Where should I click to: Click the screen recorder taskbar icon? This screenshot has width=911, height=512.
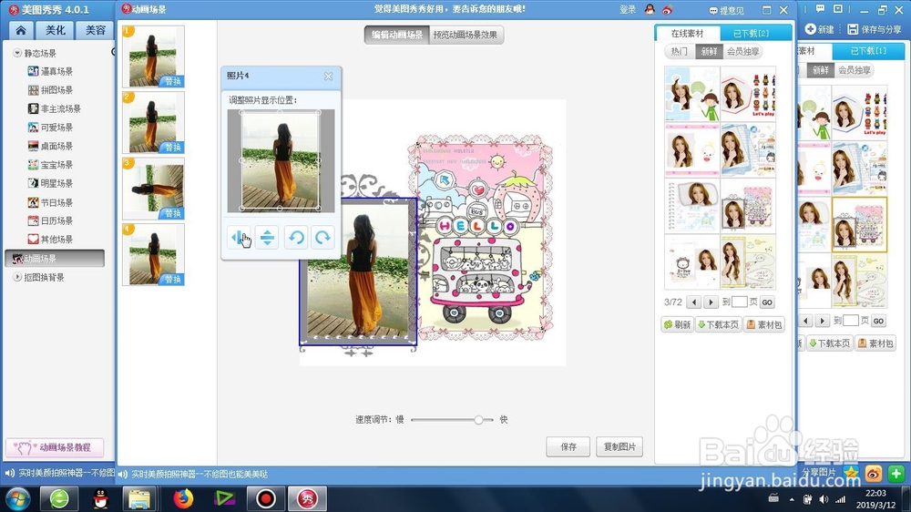[265, 498]
